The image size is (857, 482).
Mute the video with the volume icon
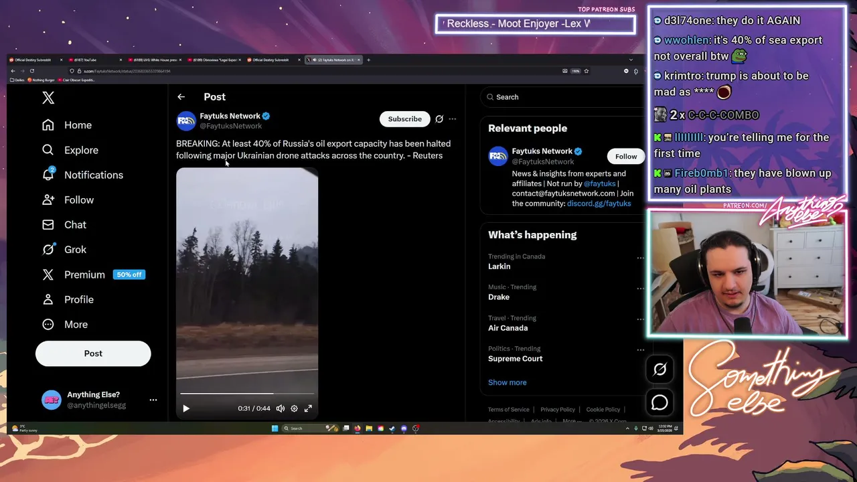click(x=281, y=408)
